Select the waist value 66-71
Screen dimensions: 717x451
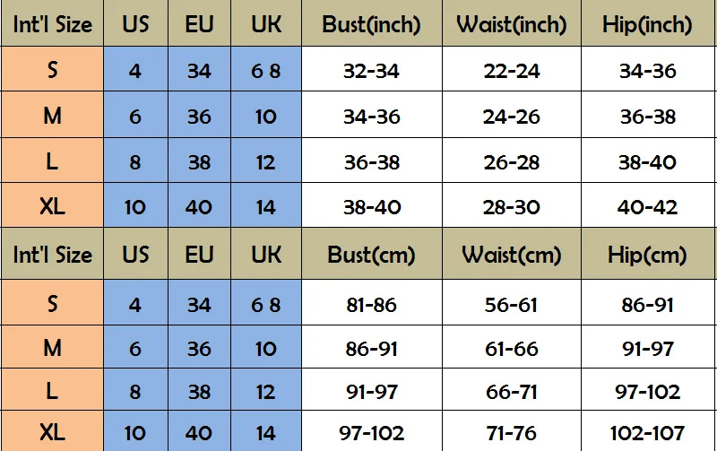pyautogui.click(x=511, y=392)
